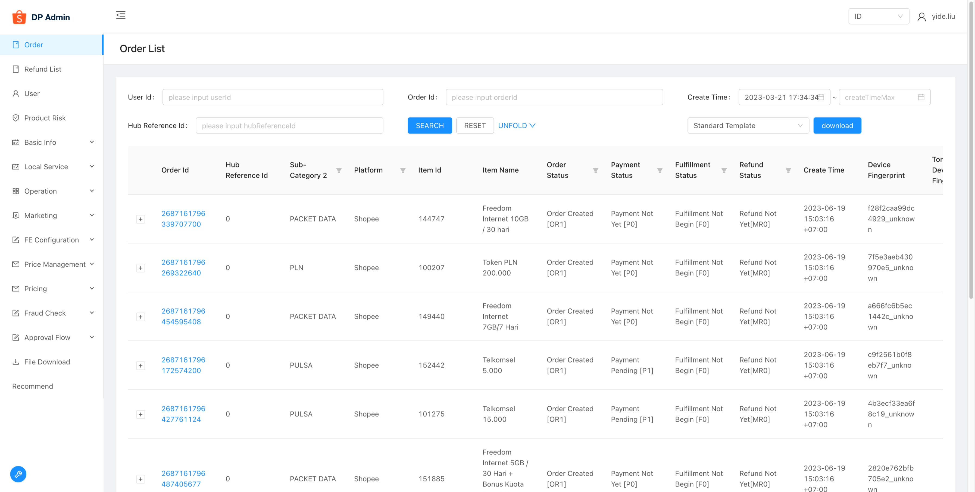The height and width of the screenshot is (492, 975).
Task: Open the ID region selector dropdown
Action: pyautogui.click(x=879, y=16)
